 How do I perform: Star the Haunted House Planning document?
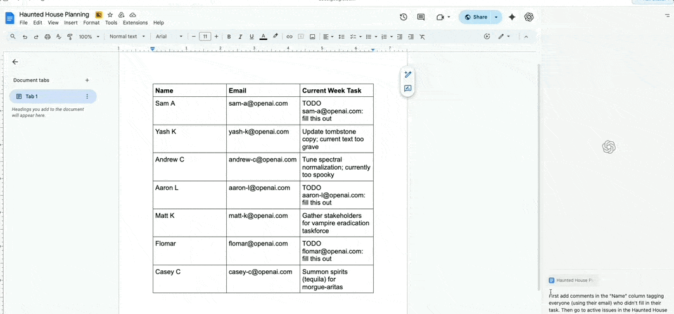point(110,15)
